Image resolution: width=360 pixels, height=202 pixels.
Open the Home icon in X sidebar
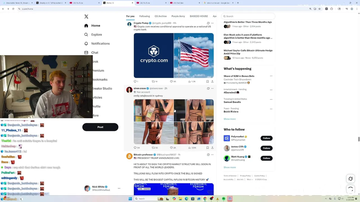(x=86, y=26)
